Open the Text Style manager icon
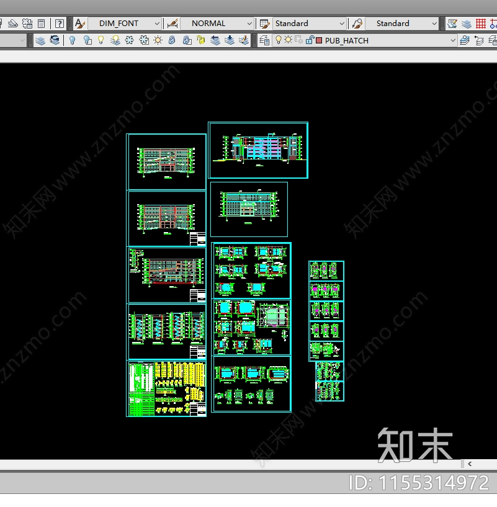497x507 pixels. click(79, 24)
